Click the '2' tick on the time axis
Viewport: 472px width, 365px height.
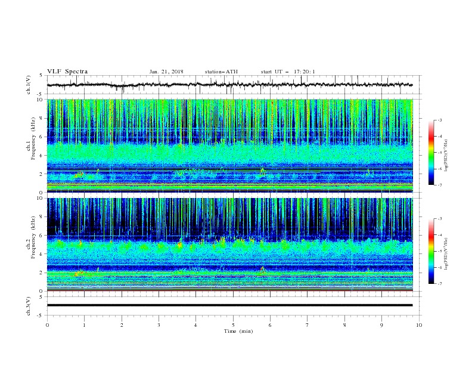pyautogui.click(x=122, y=325)
